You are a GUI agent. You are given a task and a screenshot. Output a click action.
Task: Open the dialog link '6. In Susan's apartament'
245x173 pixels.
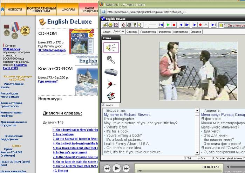(70, 152)
